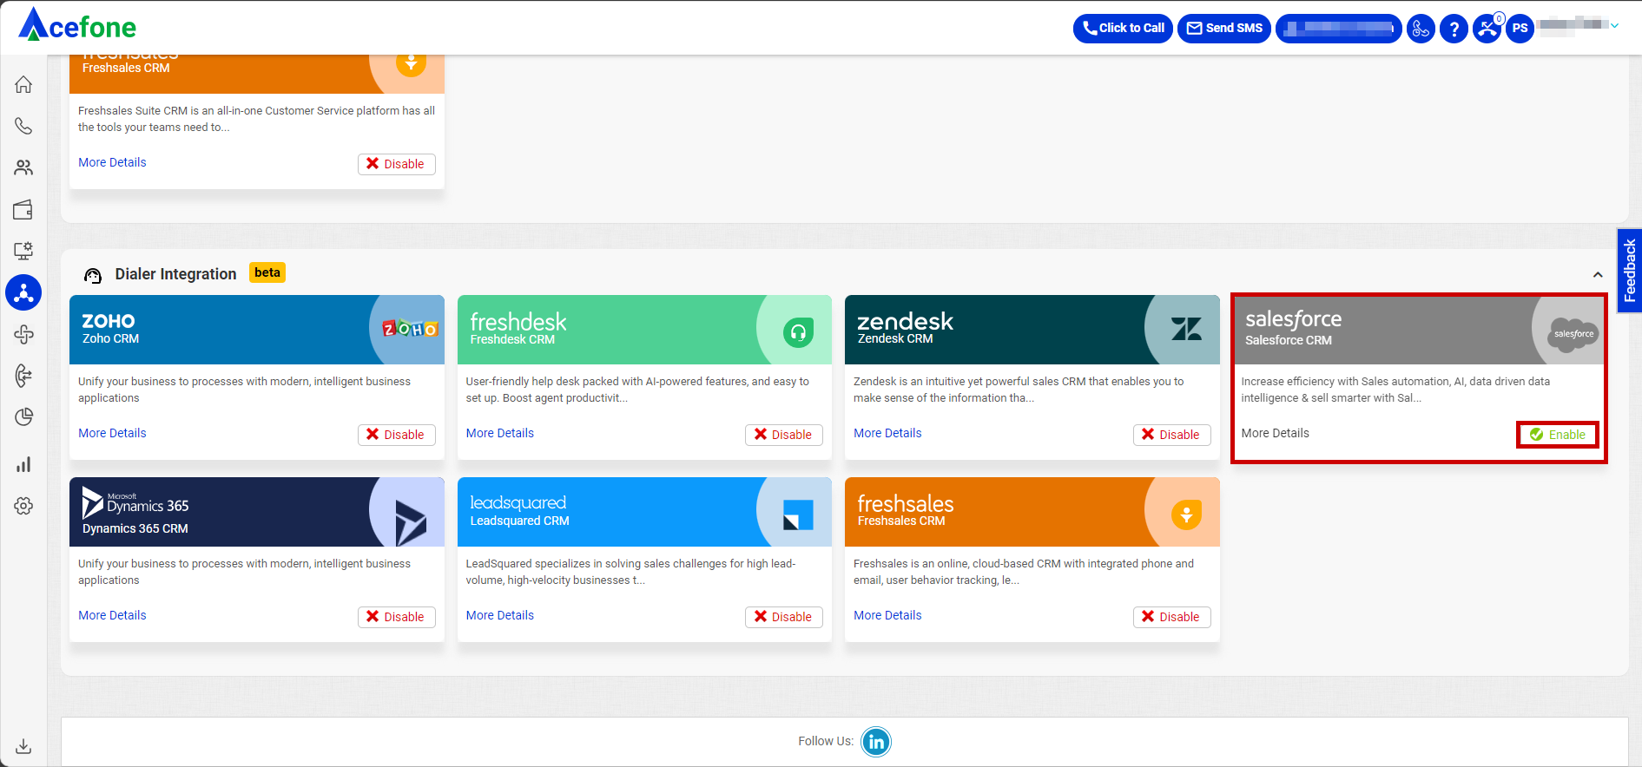Disable the Freshsales CRM dialer card

coord(1171,617)
